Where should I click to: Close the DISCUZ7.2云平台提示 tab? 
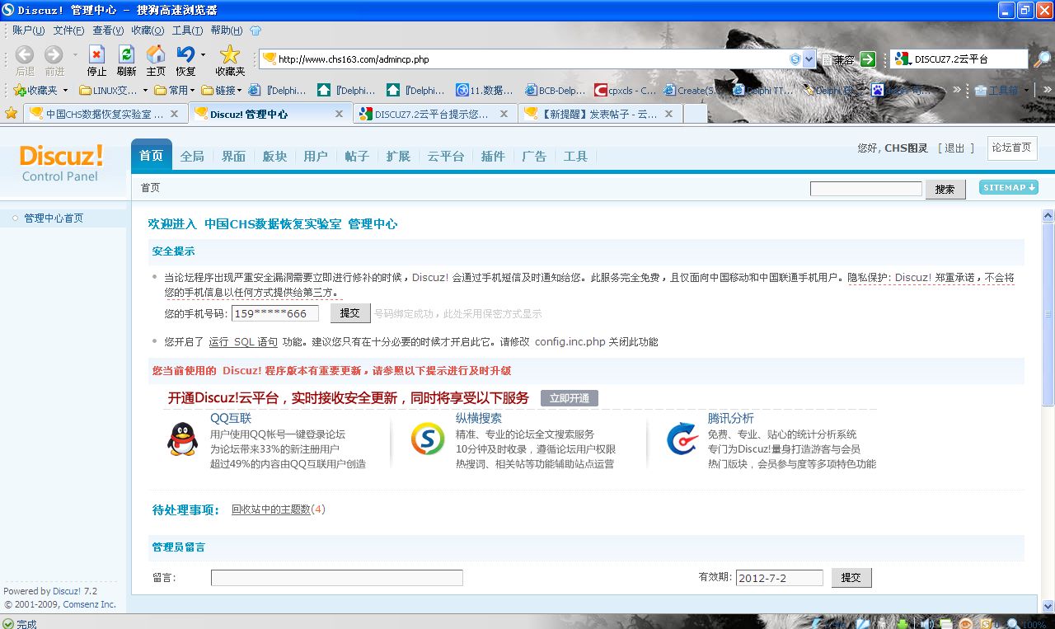504,114
